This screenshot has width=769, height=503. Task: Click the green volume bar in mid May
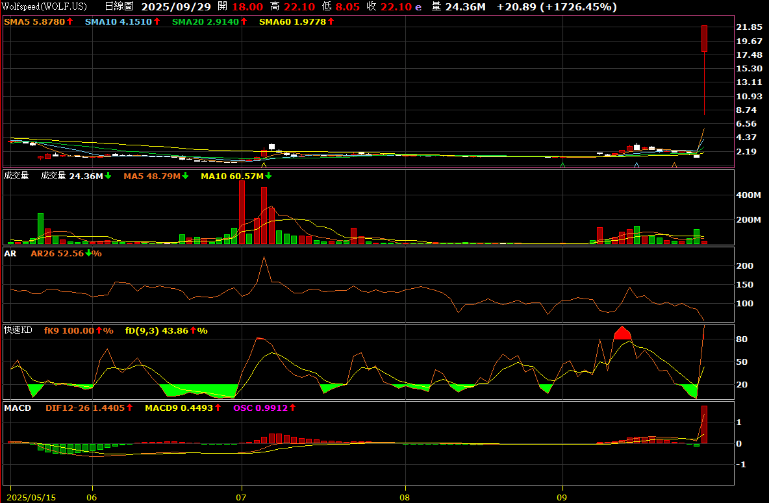(x=41, y=228)
